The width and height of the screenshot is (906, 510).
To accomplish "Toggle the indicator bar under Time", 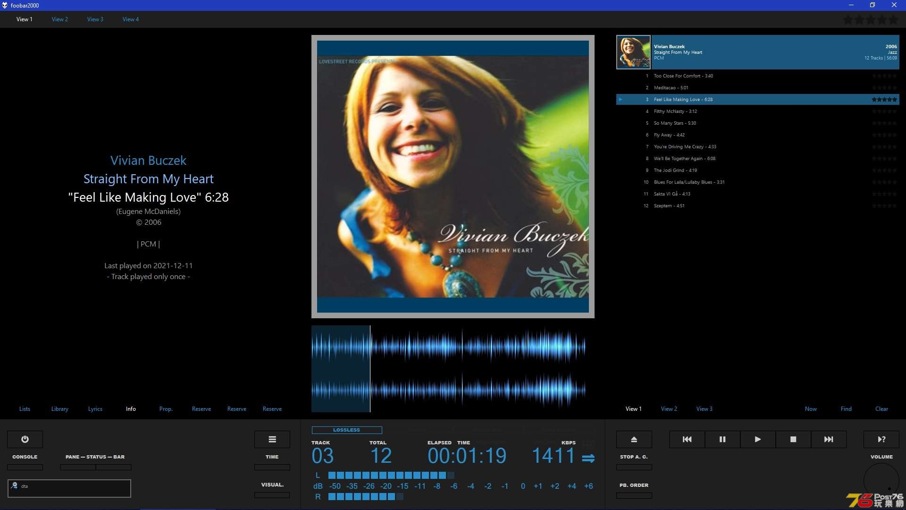I will tap(272, 467).
